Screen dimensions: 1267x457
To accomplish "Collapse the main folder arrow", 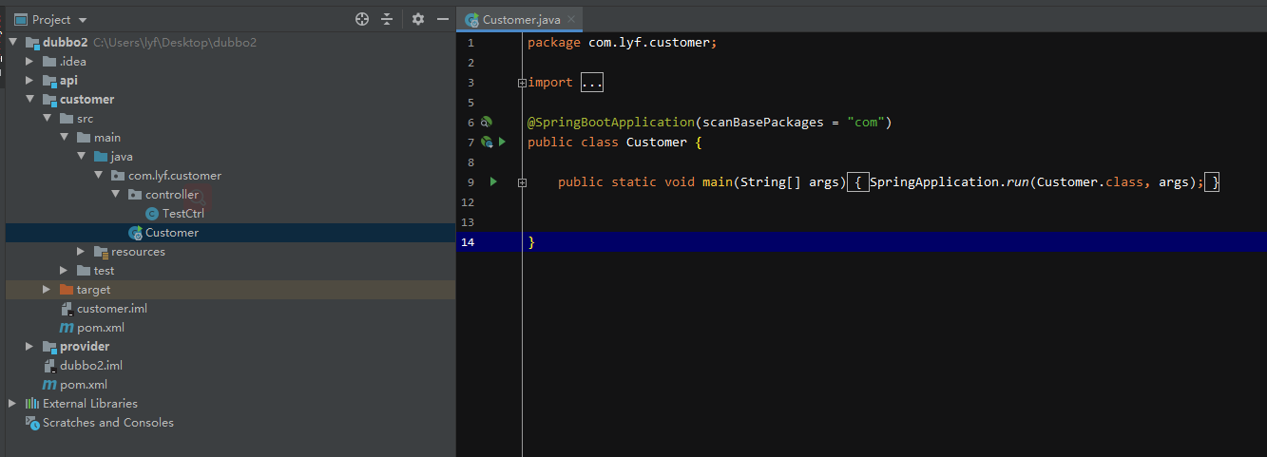I will (x=64, y=138).
